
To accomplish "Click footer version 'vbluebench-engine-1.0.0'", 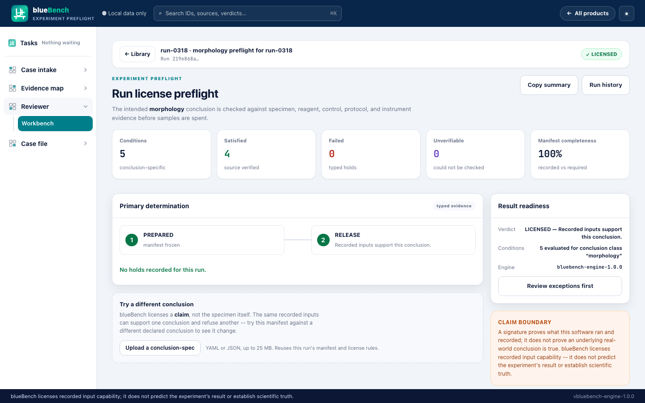I will coord(604,396).
